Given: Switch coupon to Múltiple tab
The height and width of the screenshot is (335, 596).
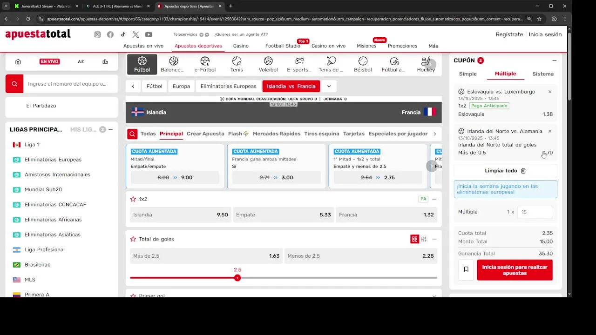Looking at the screenshot, I should pyautogui.click(x=506, y=74).
